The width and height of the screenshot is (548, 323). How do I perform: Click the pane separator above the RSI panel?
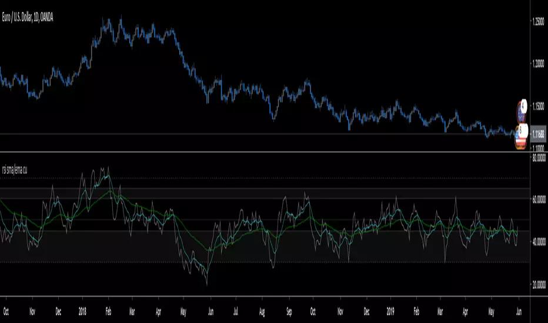click(265, 152)
